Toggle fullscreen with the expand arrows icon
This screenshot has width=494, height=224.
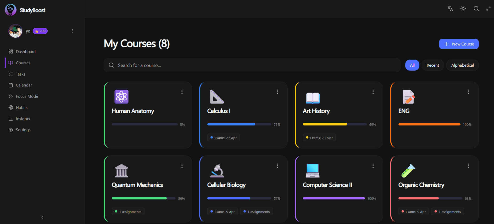[x=489, y=9]
